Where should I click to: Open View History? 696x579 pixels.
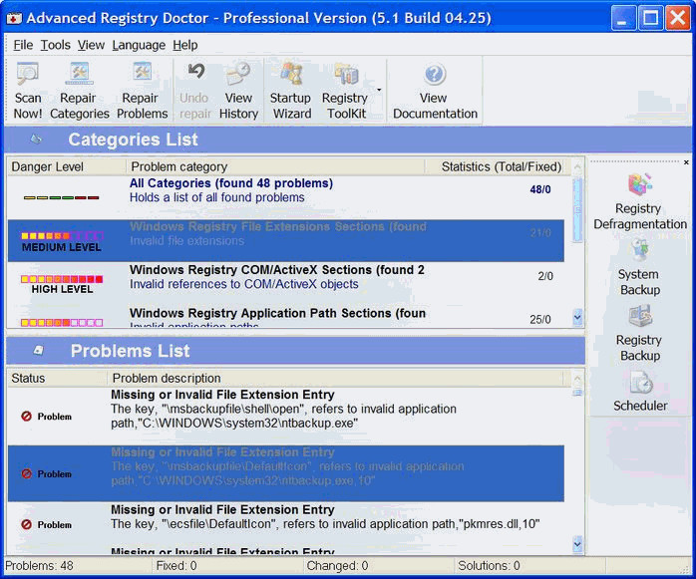click(238, 91)
